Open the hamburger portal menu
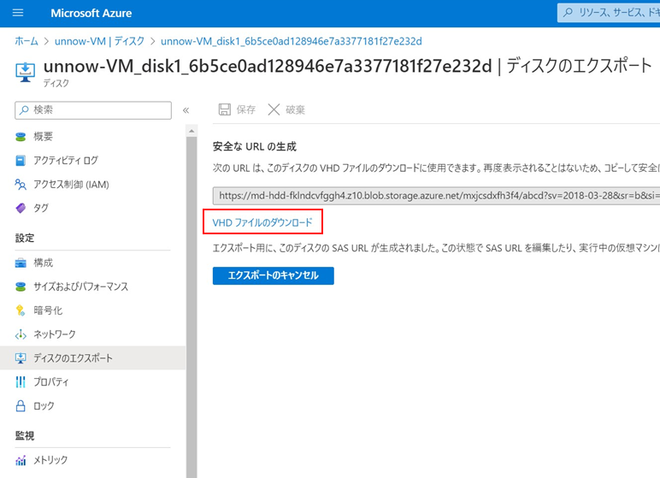Viewport: 660px width, 478px height. [x=18, y=13]
